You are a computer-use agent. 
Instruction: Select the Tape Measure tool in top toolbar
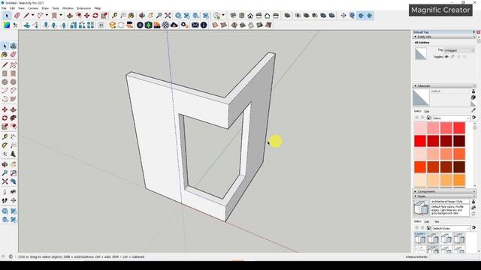point(114,15)
